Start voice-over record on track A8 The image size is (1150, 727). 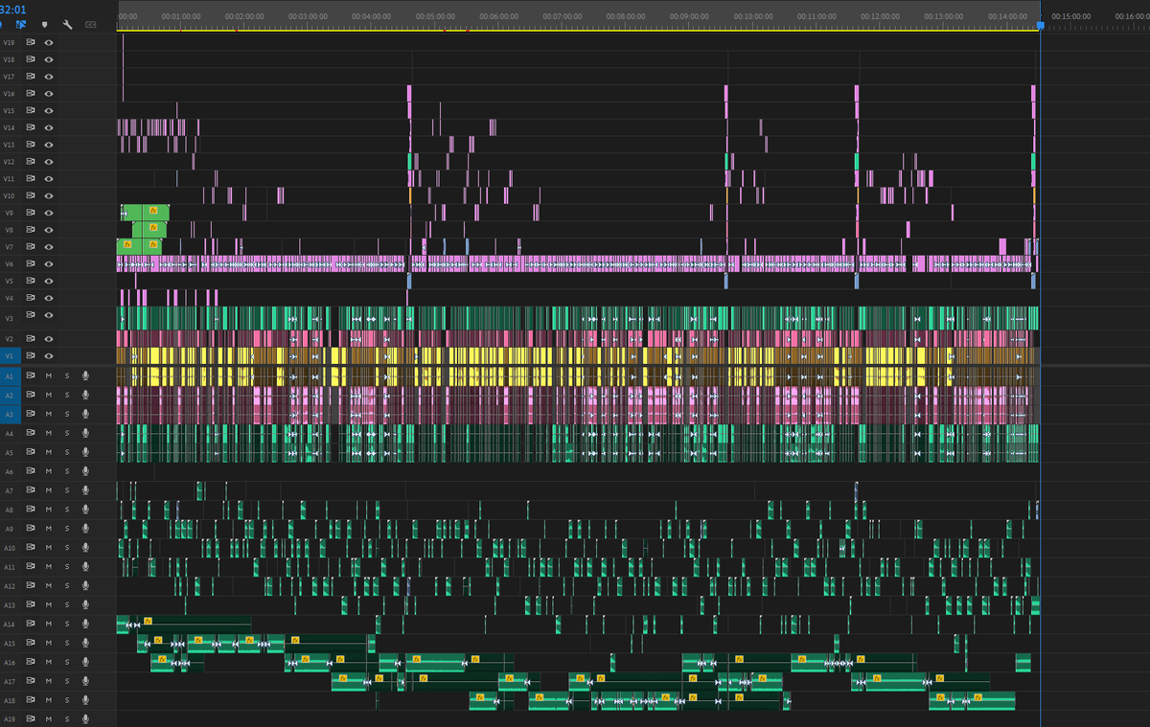click(x=85, y=510)
